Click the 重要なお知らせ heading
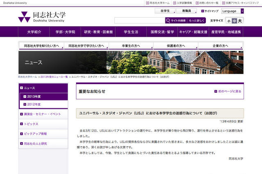This screenshot has width=262, height=174. point(92,91)
